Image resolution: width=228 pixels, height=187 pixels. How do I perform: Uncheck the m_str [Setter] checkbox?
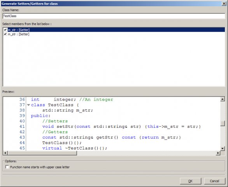(x=5, y=34)
